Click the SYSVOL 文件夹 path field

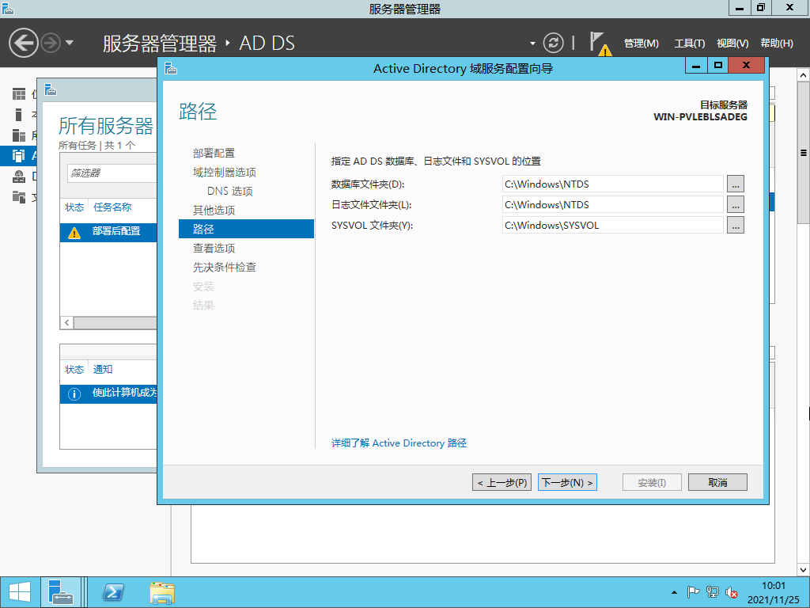(x=613, y=226)
